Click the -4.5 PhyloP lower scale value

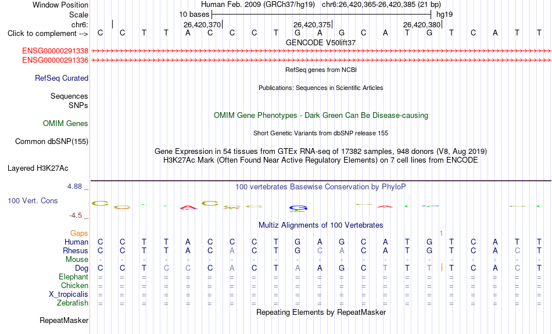(76, 216)
